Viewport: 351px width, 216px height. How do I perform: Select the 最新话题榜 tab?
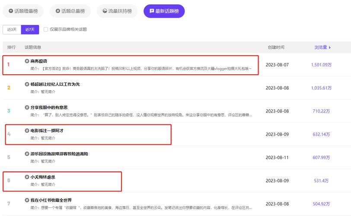click(164, 11)
